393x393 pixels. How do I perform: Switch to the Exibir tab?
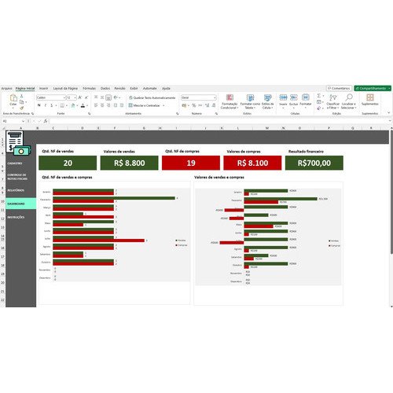[134, 89]
